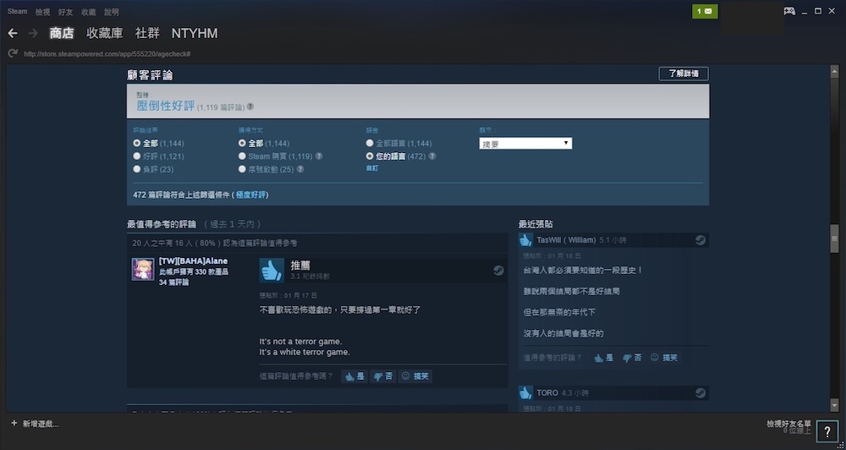This screenshot has width=846, height=450.
Task: Click help icon beside Steam 購買 option
Action: click(x=319, y=156)
